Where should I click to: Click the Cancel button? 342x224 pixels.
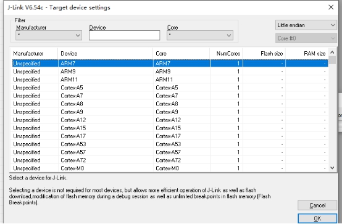pyautogui.click(x=317, y=205)
